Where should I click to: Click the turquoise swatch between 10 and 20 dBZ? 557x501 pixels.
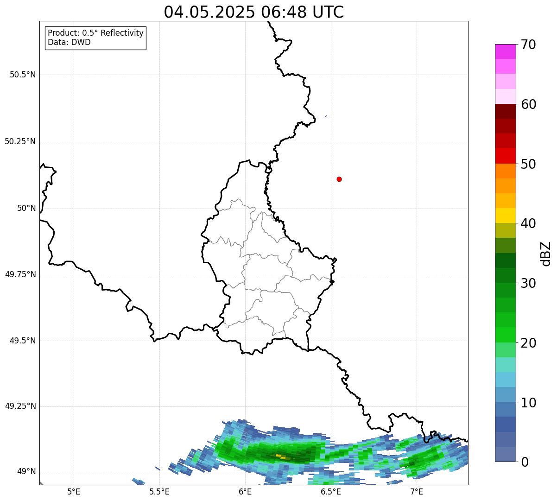click(505, 365)
